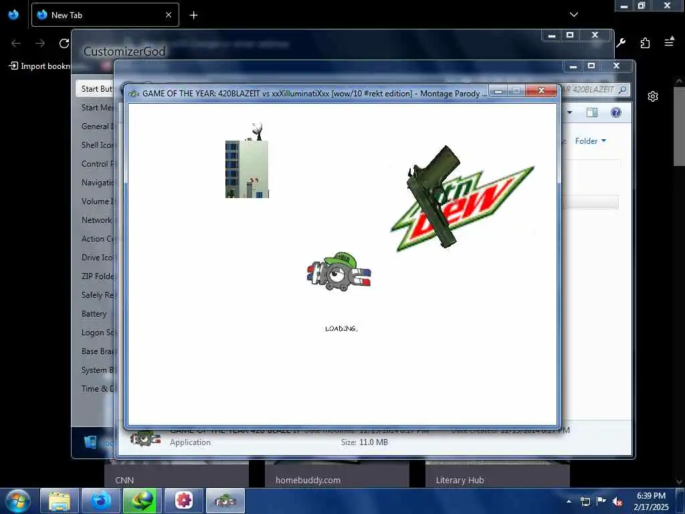Open the clock showing 6:39 PM

(x=651, y=501)
